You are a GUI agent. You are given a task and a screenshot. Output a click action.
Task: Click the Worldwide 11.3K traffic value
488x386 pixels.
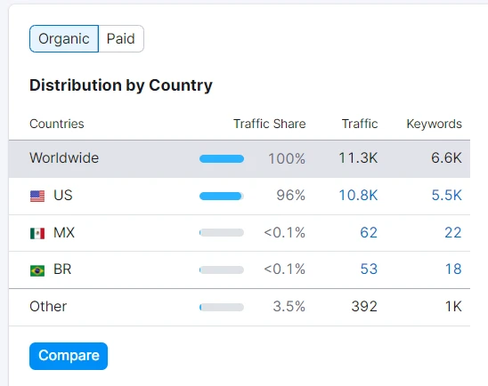tap(358, 158)
